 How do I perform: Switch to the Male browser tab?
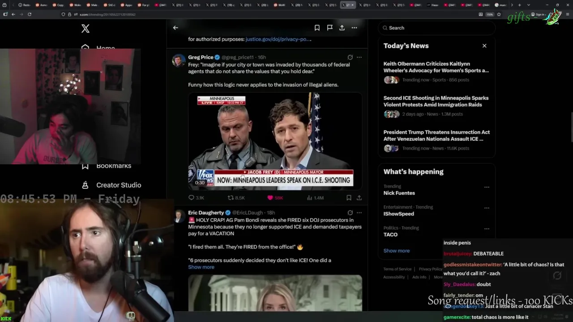coord(92,5)
